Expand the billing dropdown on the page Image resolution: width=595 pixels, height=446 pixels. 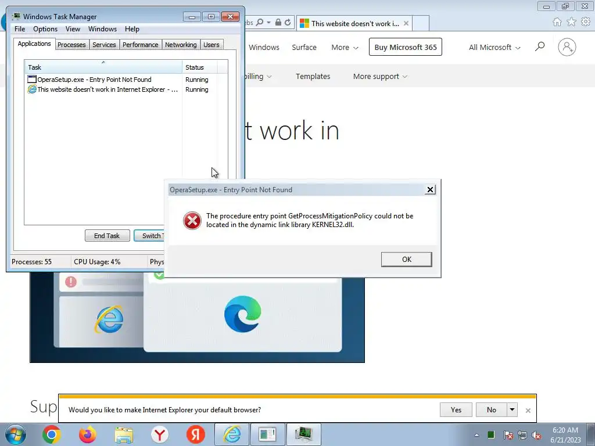[x=258, y=76]
